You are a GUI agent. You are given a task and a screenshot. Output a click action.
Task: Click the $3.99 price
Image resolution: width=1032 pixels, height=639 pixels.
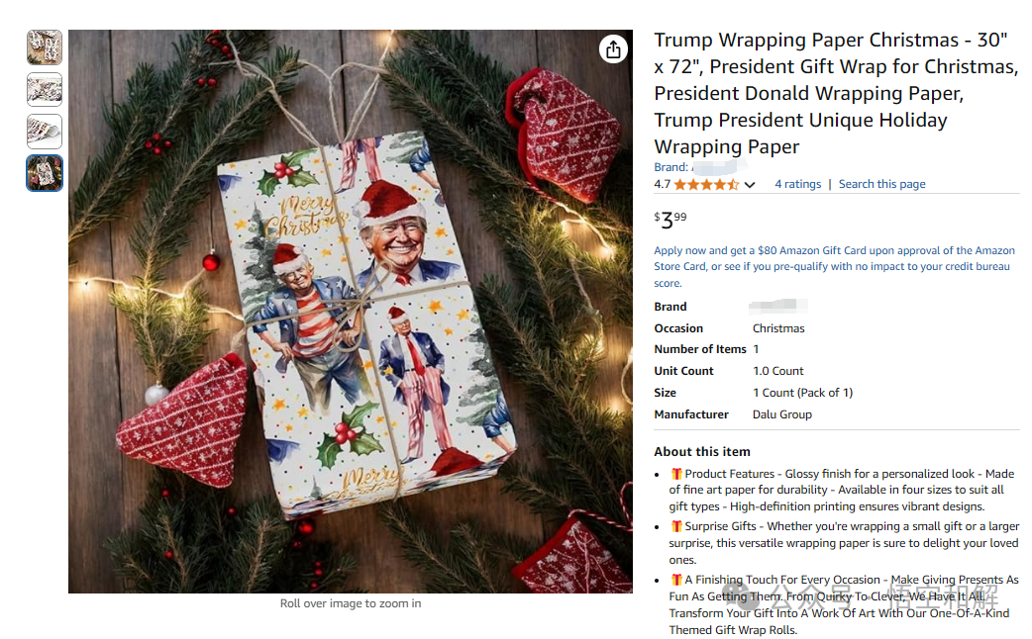pos(671,219)
